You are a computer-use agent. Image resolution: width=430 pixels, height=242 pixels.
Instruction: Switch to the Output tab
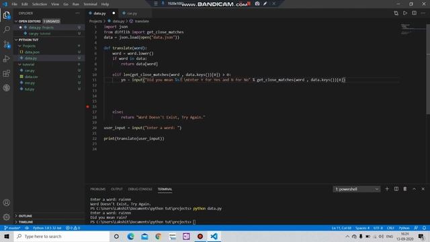117,189
